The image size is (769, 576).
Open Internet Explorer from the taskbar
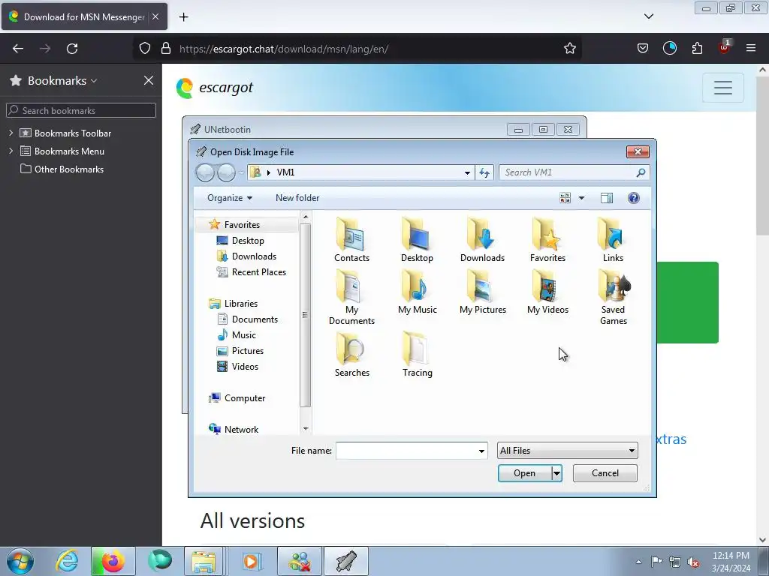[67, 561]
